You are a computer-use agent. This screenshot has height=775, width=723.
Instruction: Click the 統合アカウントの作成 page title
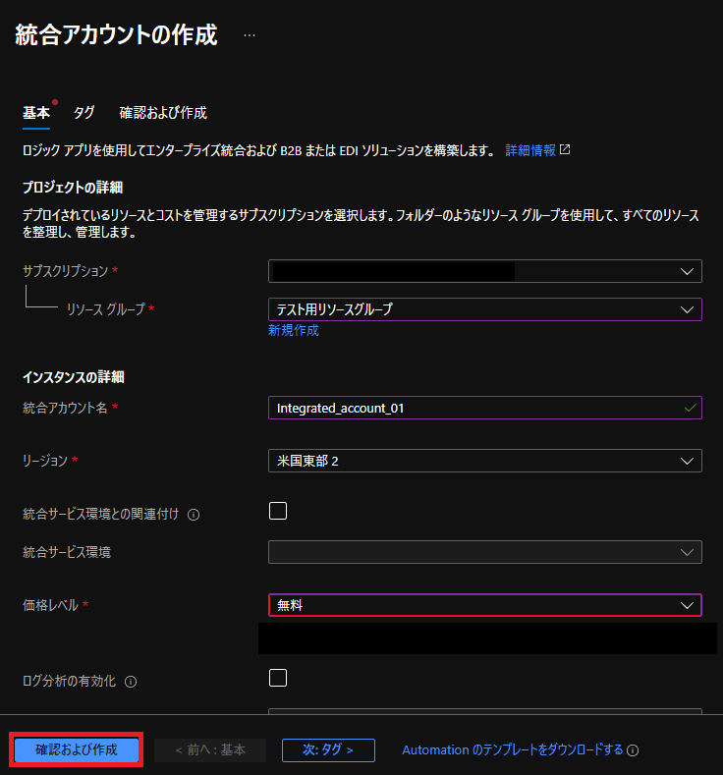(116, 35)
